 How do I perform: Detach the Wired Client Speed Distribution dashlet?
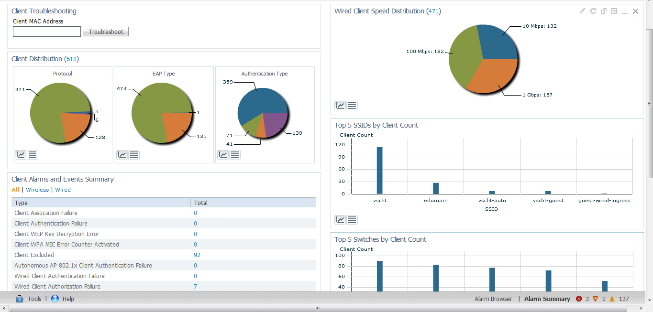click(x=604, y=11)
